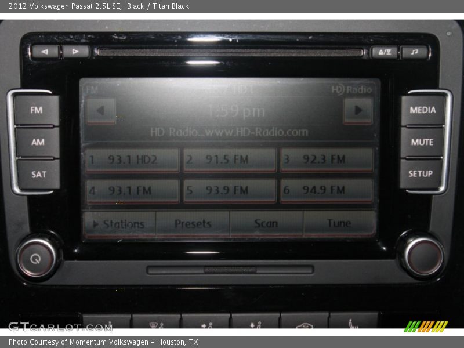Viewport: 464px width, 348px height.
Task: Start the Scan function
Action: (x=266, y=223)
